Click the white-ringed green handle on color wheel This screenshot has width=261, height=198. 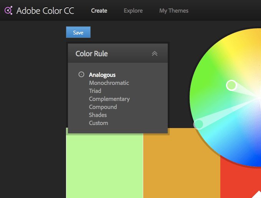click(x=231, y=85)
